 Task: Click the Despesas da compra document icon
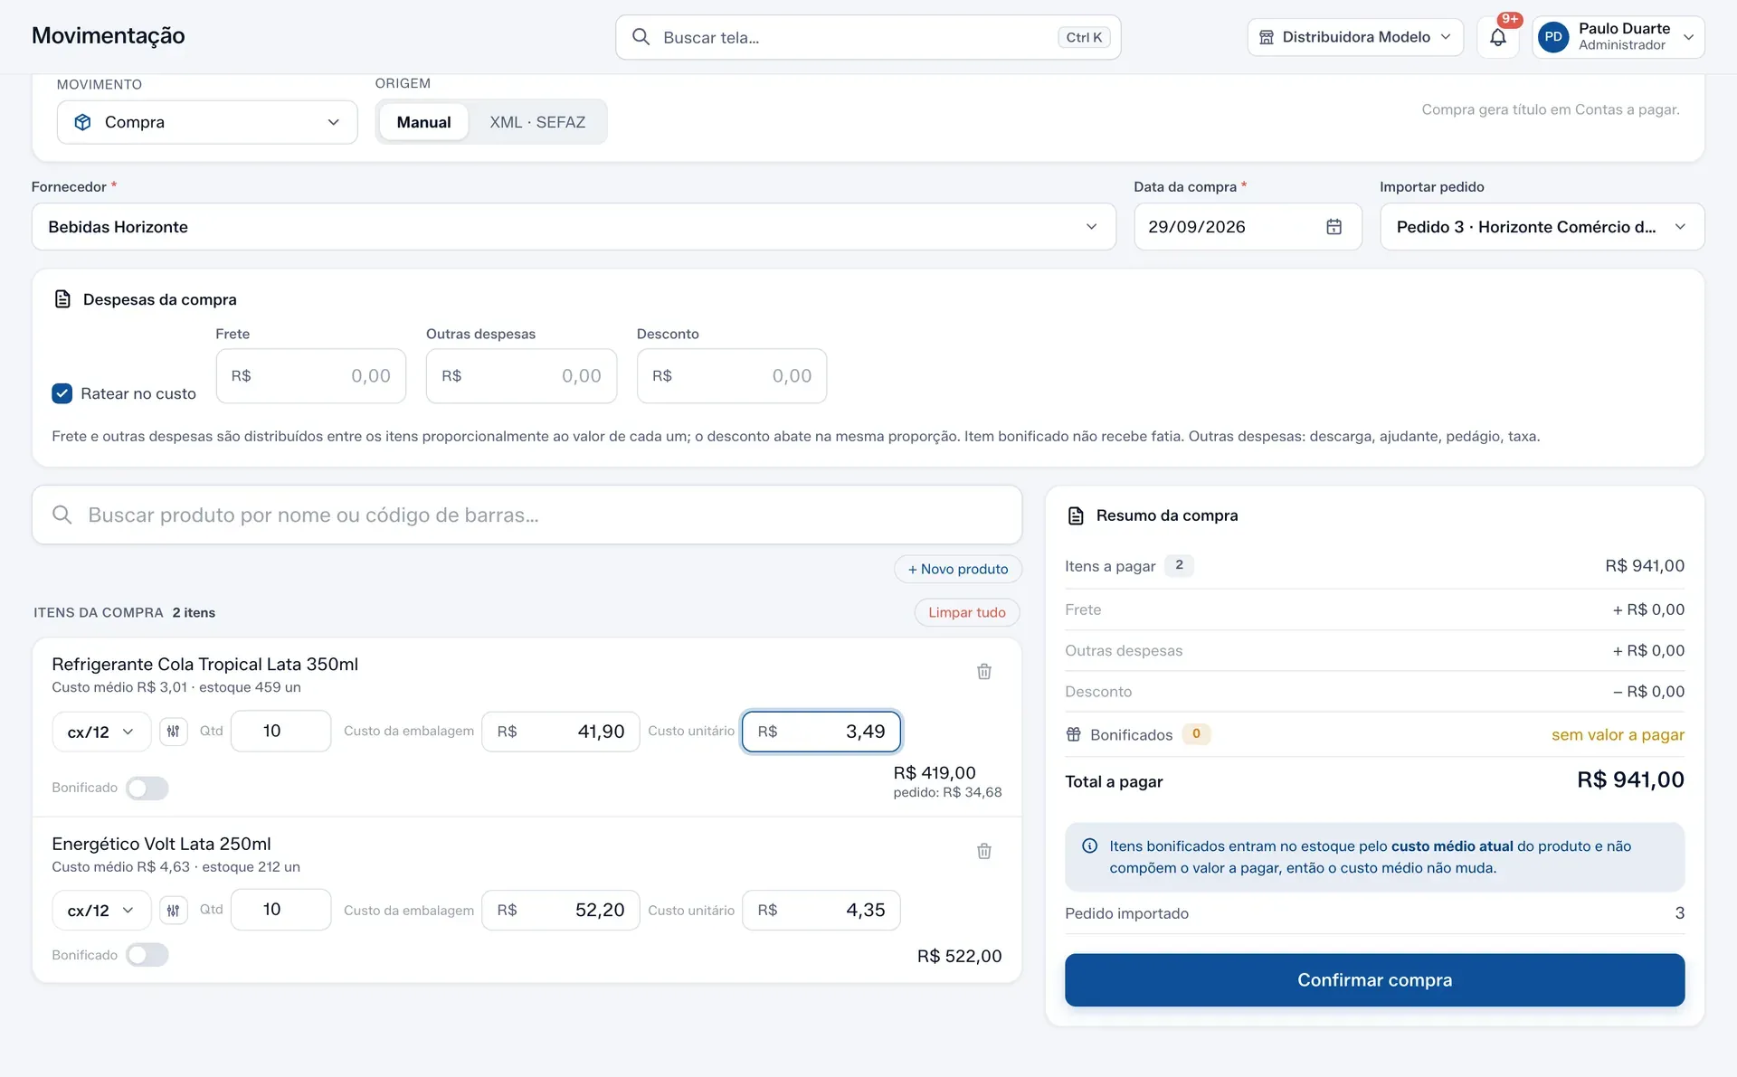62,299
